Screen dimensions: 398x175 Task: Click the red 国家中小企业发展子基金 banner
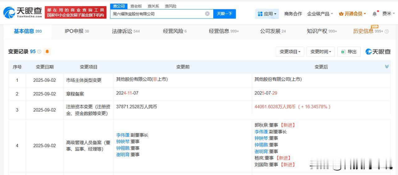76,12
